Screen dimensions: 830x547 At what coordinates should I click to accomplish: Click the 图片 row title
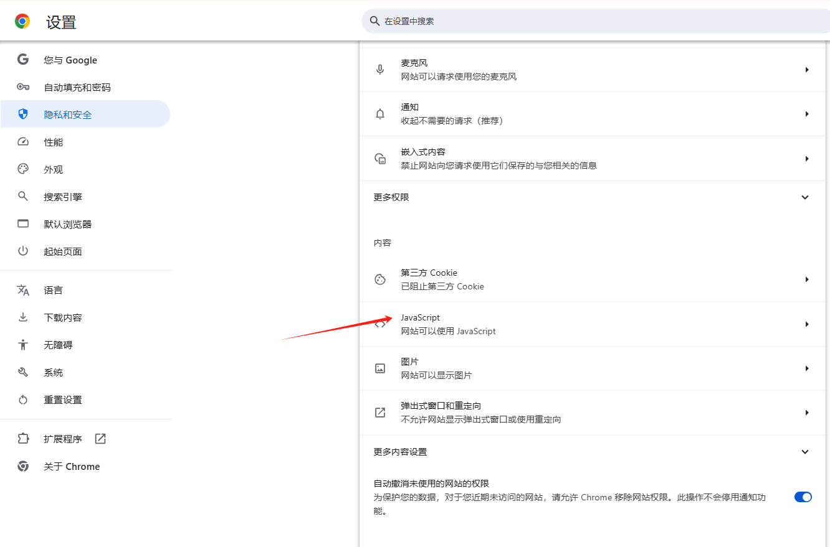[409, 362]
